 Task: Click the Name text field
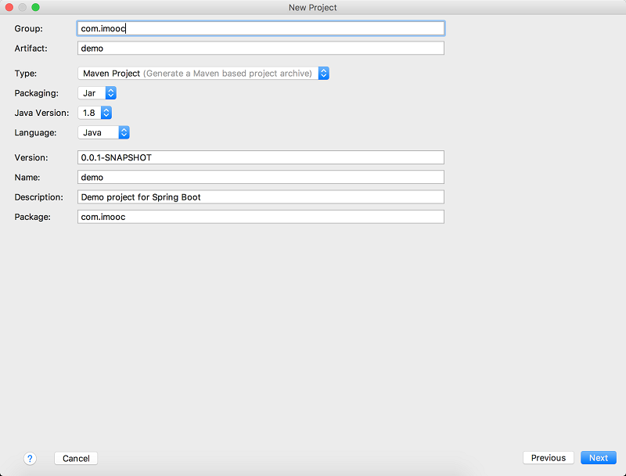coord(261,178)
